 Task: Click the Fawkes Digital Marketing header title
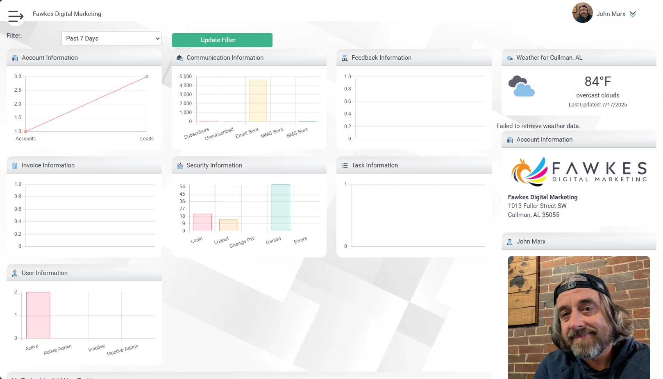point(67,14)
